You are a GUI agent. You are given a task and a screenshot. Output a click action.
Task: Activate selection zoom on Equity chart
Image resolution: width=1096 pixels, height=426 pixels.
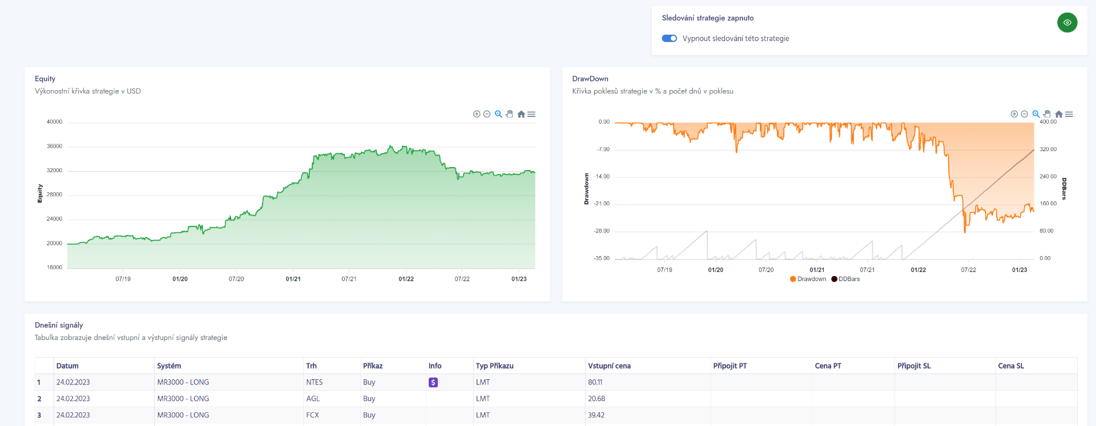[498, 114]
